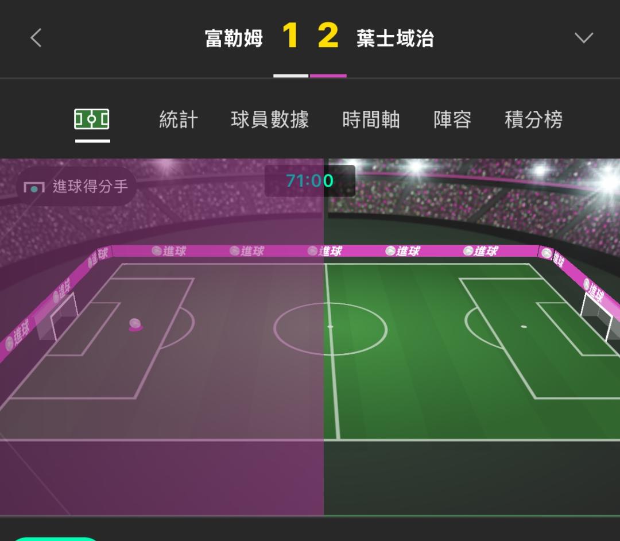Open the 統計 tab
Screen dimensions: 620x541
(179, 119)
